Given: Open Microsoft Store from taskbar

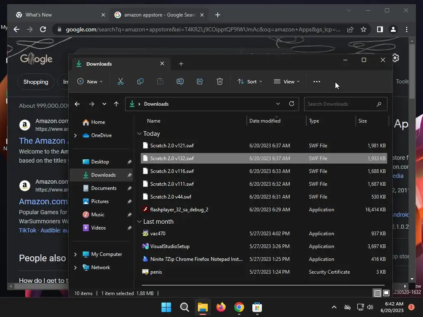Looking at the screenshot, I should click(x=257, y=307).
